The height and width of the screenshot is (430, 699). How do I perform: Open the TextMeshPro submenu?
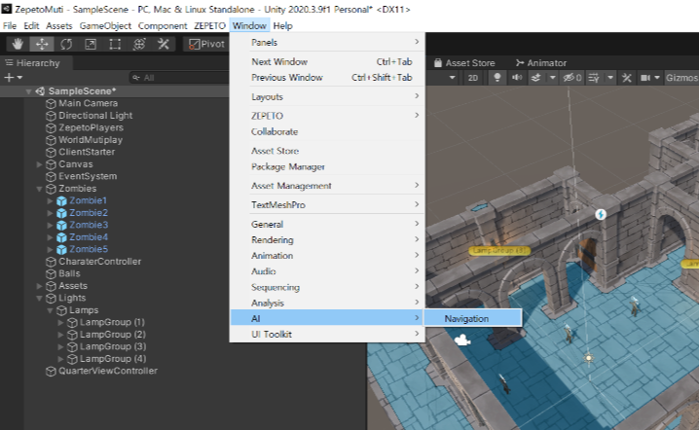point(327,205)
